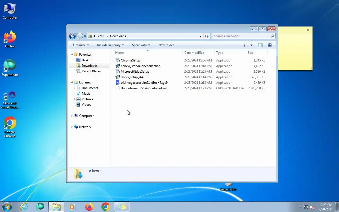Collapse the Libraries tree group
The width and height of the screenshot is (339, 212).
tap(72, 82)
